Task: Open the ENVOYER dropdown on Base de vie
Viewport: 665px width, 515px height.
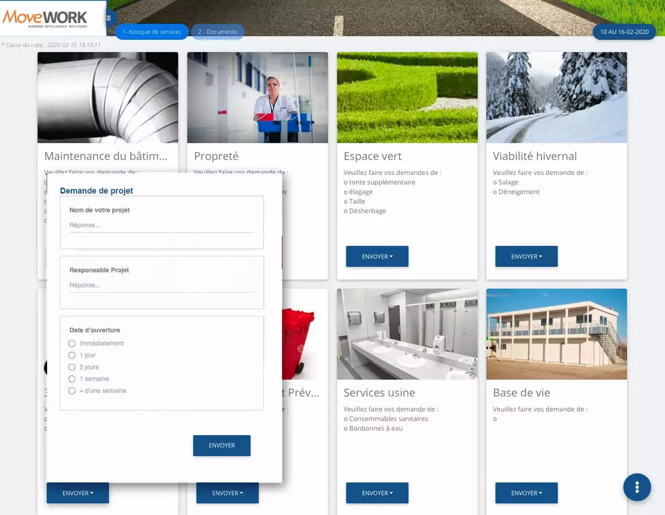Action: [x=526, y=493]
